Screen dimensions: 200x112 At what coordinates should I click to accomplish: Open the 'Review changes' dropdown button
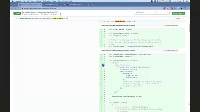click(178, 13)
